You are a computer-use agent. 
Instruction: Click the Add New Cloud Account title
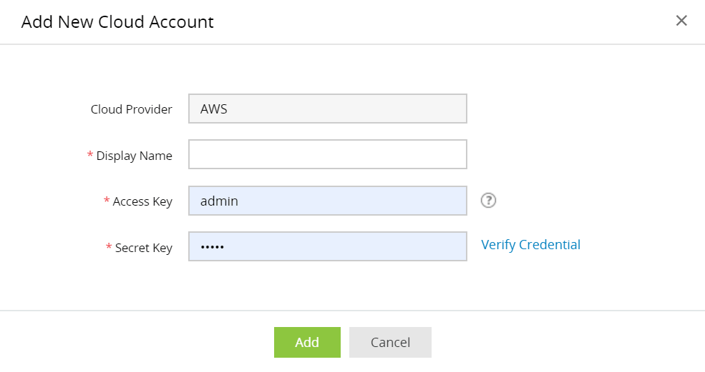[117, 22]
